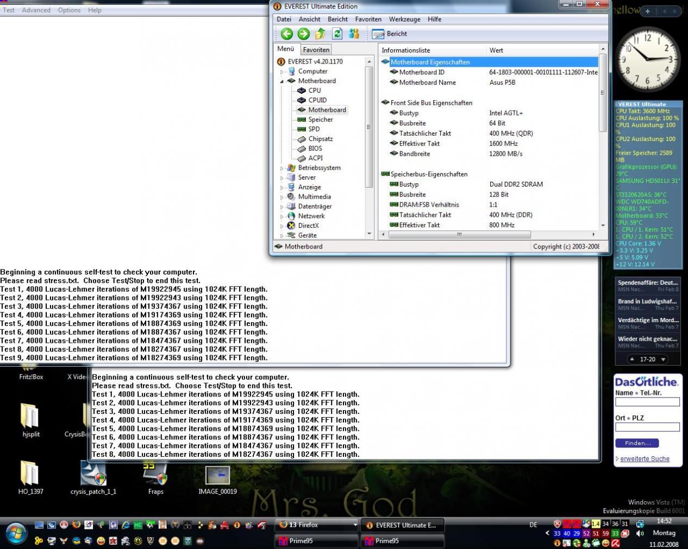688x549 pixels.
Task: Expand the Computer tree node
Action: 282,72
